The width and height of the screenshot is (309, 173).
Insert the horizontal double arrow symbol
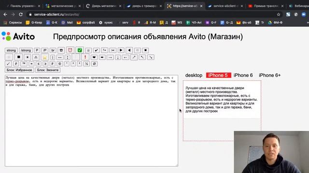(60, 57)
